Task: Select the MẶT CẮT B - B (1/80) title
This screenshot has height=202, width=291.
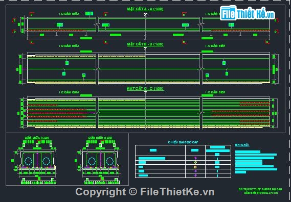Action: (x=145, y=44)
